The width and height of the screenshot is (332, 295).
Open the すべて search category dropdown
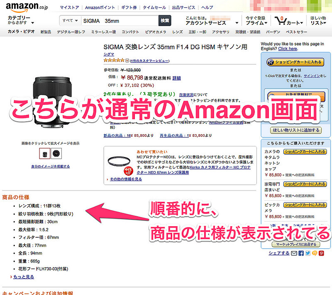click(x=70, y=20)
